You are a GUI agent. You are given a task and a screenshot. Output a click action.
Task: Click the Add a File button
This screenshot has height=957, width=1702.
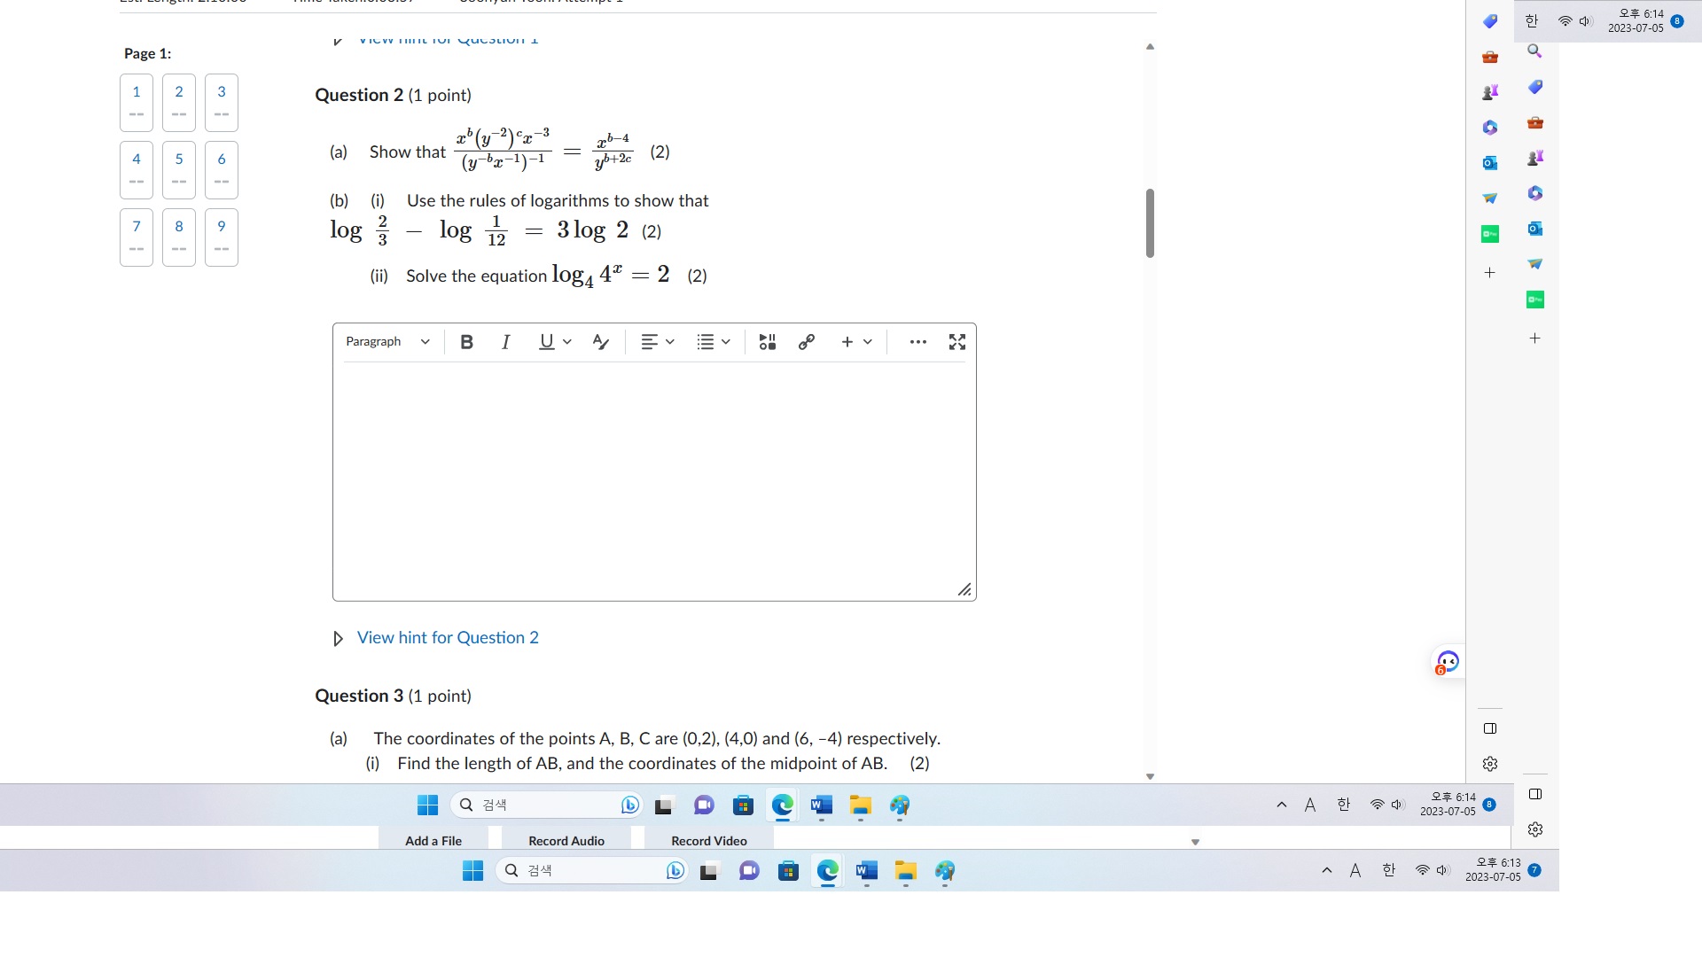click(x=433, y=840)
